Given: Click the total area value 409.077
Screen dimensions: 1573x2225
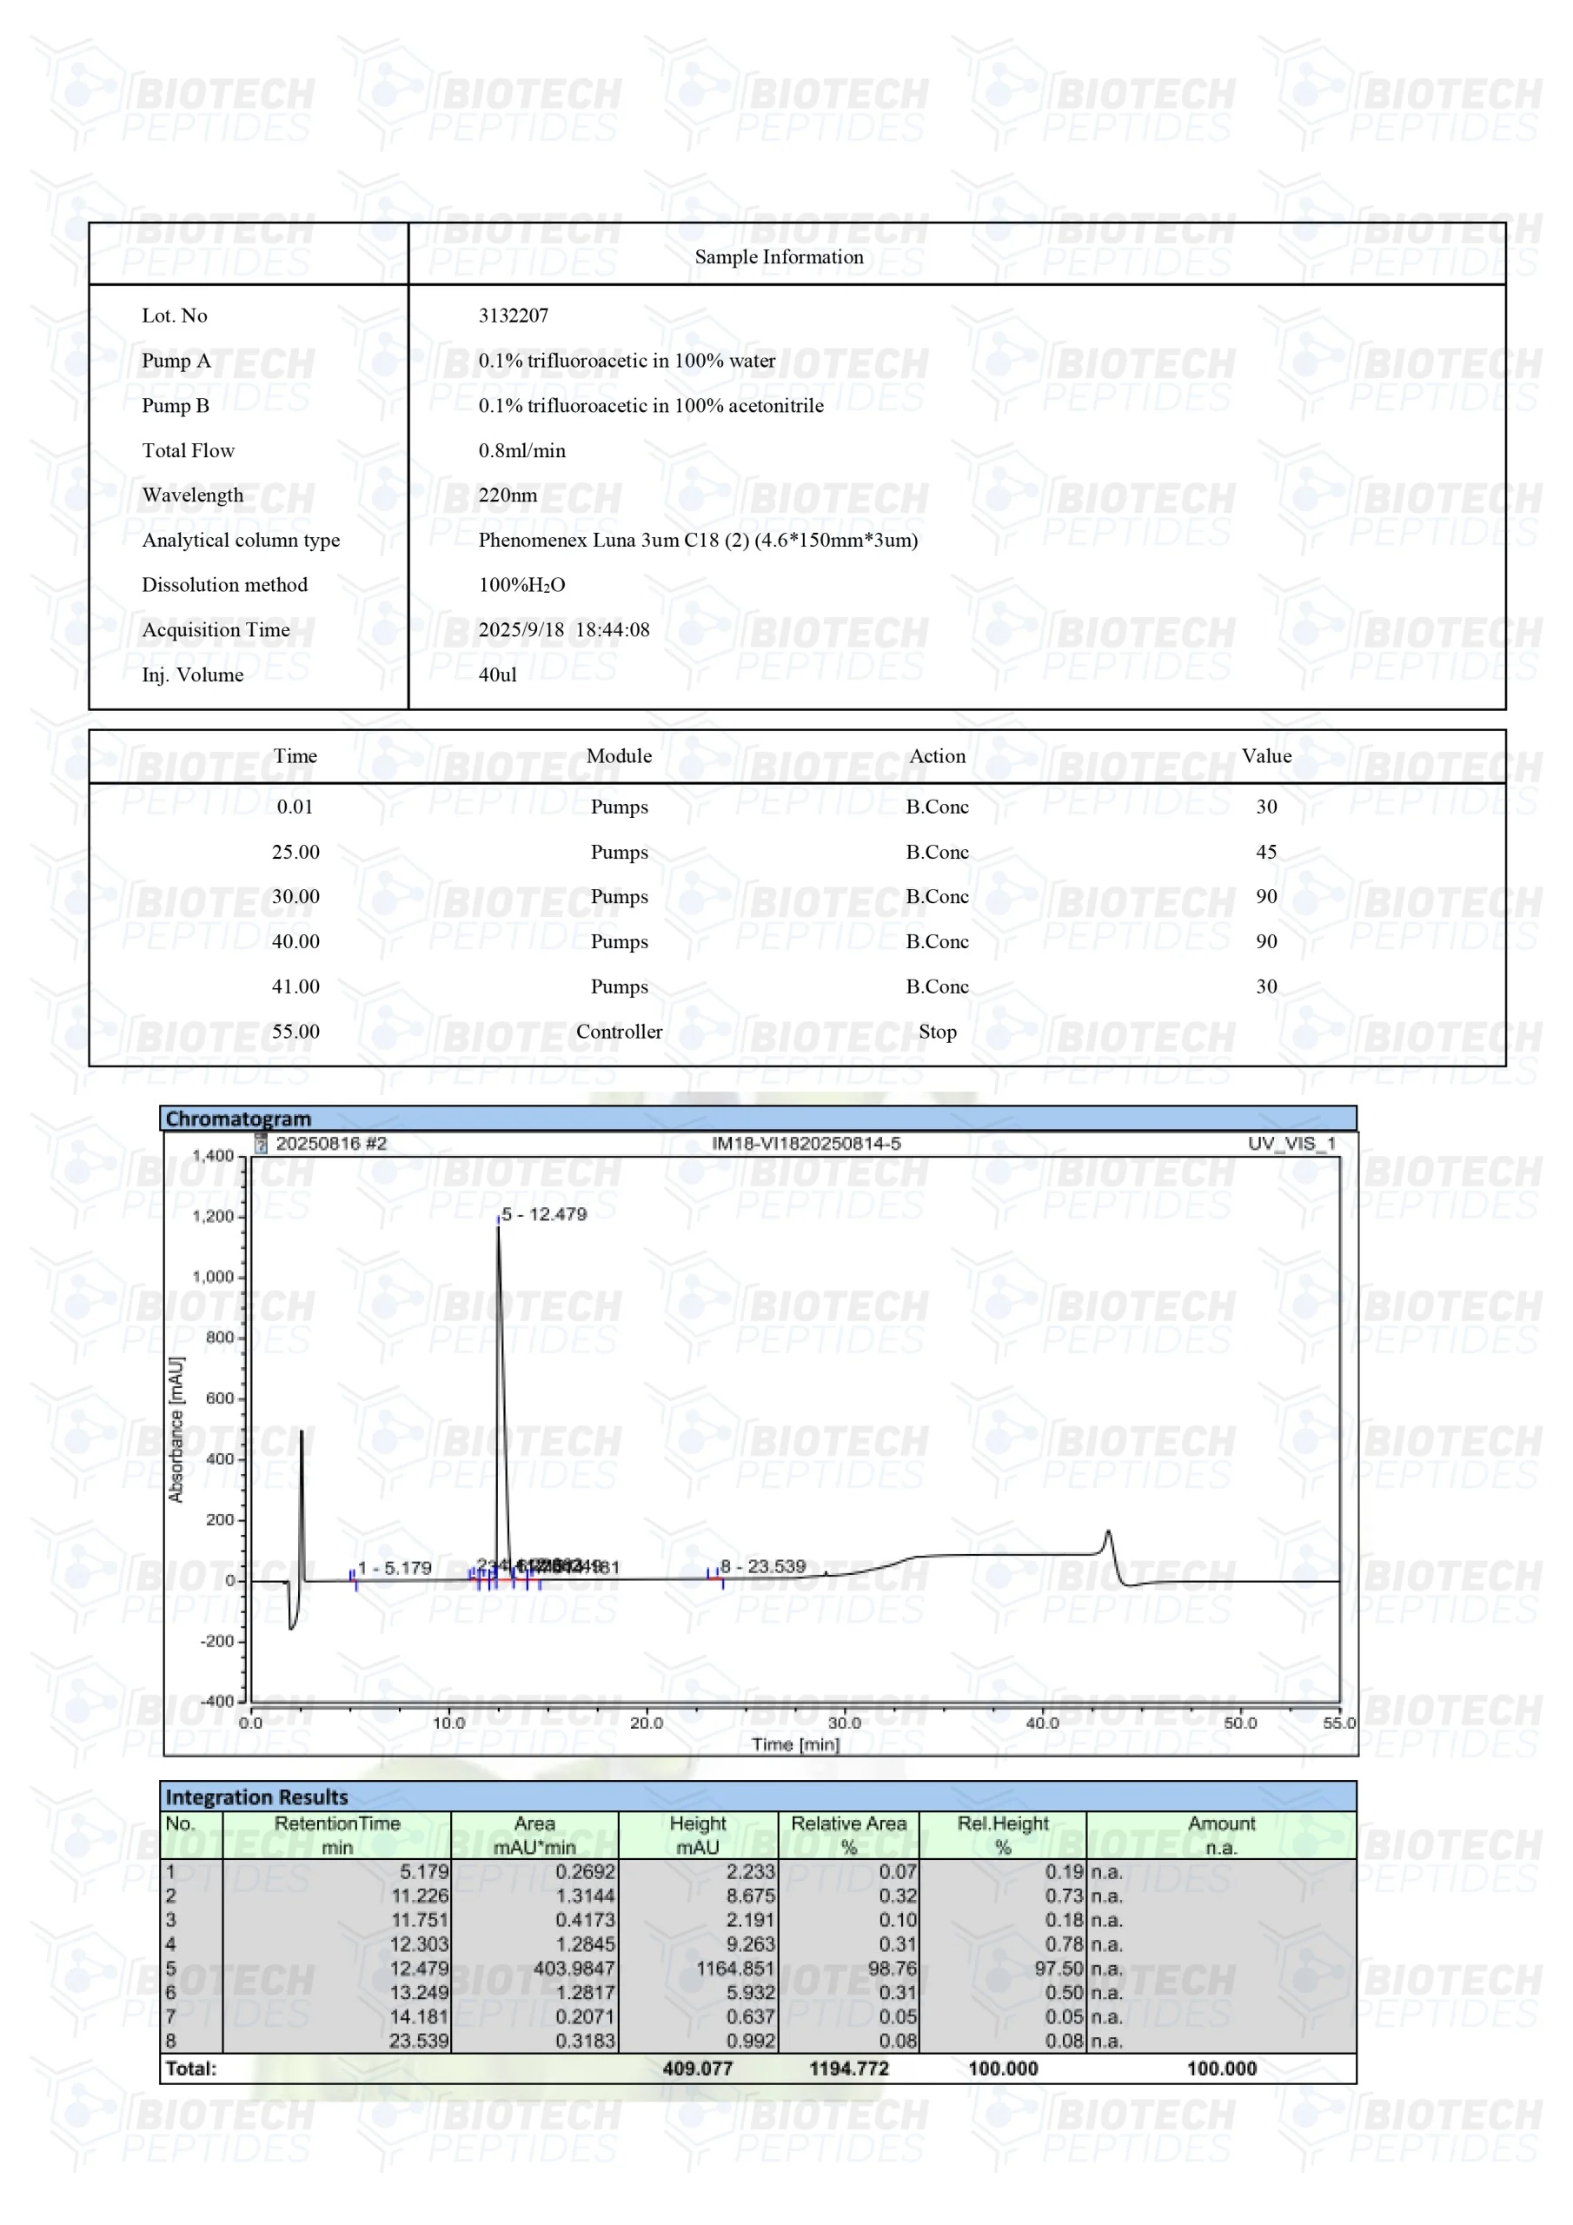Looking at the screenshot, I should tap(697, 2069).
